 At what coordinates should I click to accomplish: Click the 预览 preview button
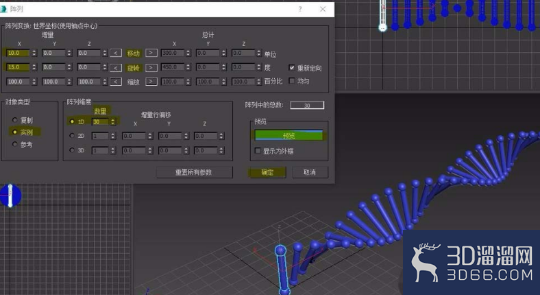click(289, 135)
